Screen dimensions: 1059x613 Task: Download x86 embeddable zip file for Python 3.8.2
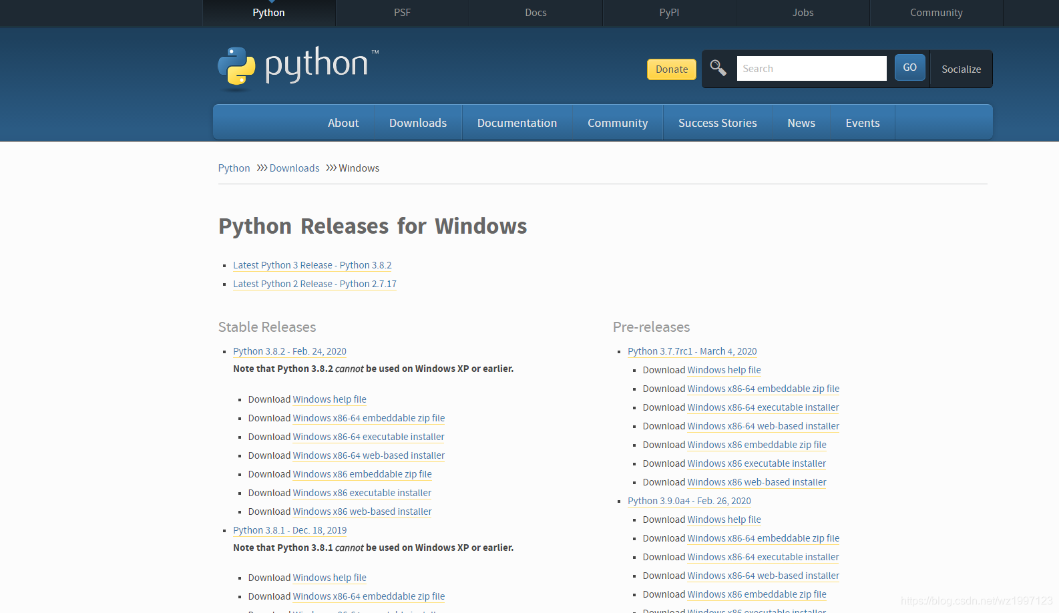(x=363, y=474)
